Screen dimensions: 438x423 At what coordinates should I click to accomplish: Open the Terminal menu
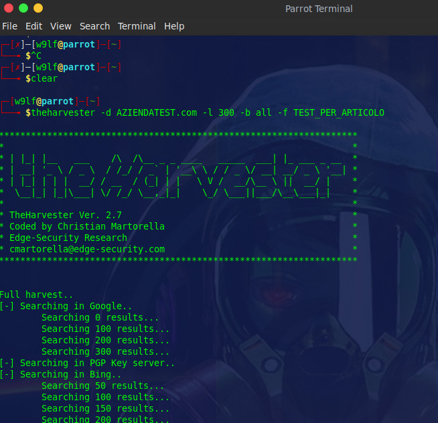point(137,26)
